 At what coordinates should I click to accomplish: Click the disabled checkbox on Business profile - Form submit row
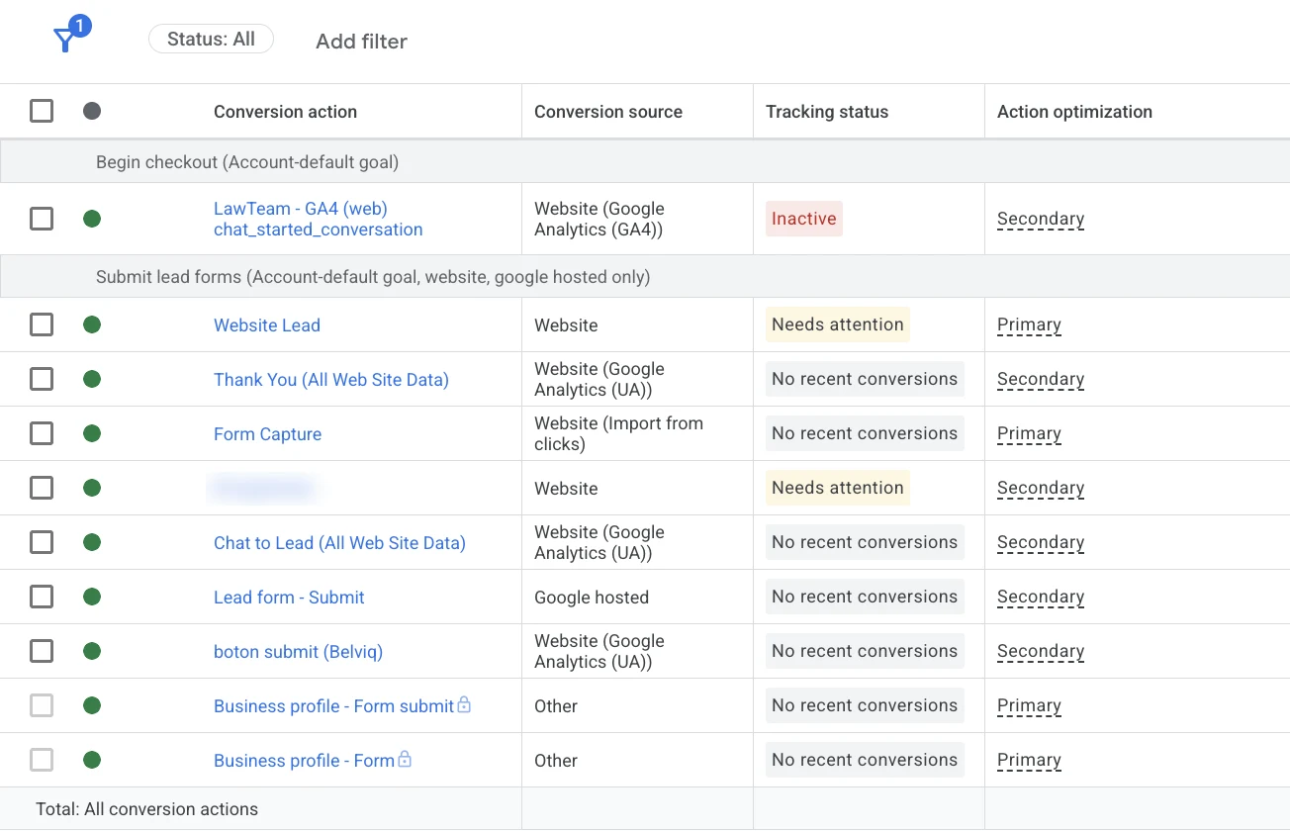42,705
